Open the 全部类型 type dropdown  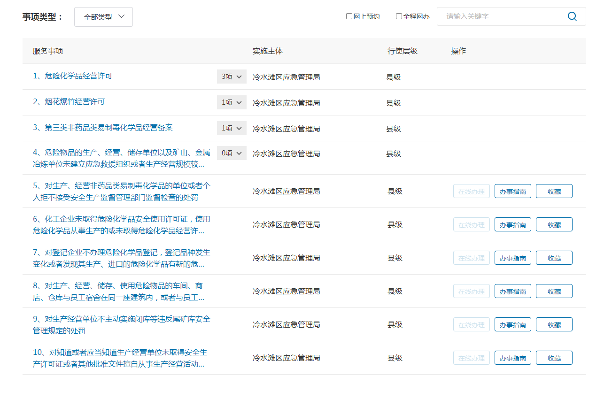pos(103,17)
